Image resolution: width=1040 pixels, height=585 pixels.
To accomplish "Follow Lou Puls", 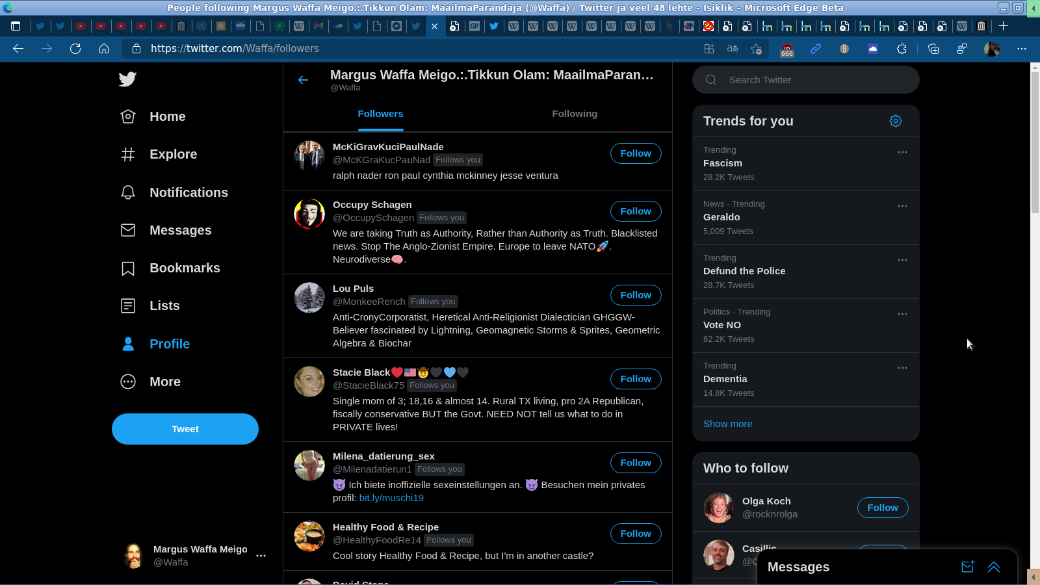I will pyautogui.click(x=636, y=295).
